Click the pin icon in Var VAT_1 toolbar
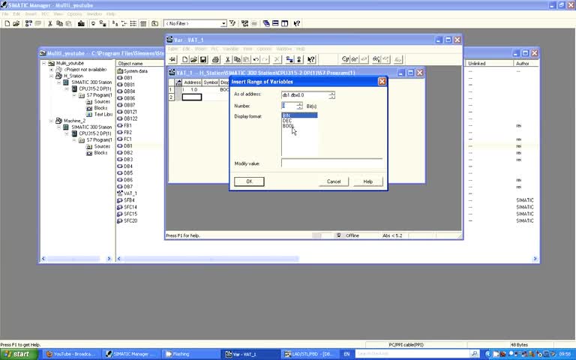The image size is (576, 360). (x=172, y=59)
